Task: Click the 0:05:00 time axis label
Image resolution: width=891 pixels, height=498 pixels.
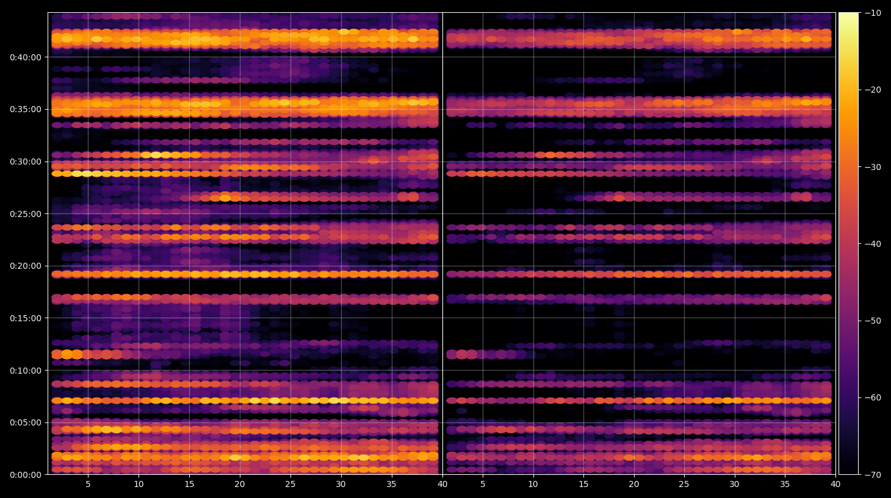Action: coord(26,422)
